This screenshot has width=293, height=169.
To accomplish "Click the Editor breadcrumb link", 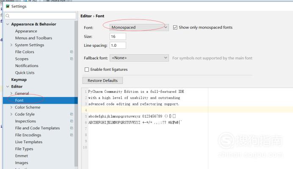I will tap(86, 16).
